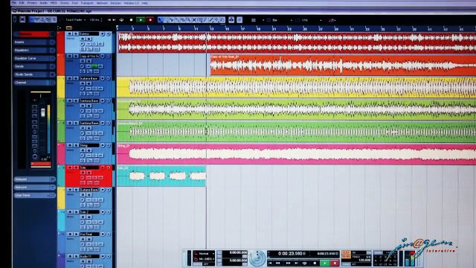Image resolution: width=476 pixels, height=268 pixels.
Task: Select the Object Selection arrow tool
Action: pos(161,20)
